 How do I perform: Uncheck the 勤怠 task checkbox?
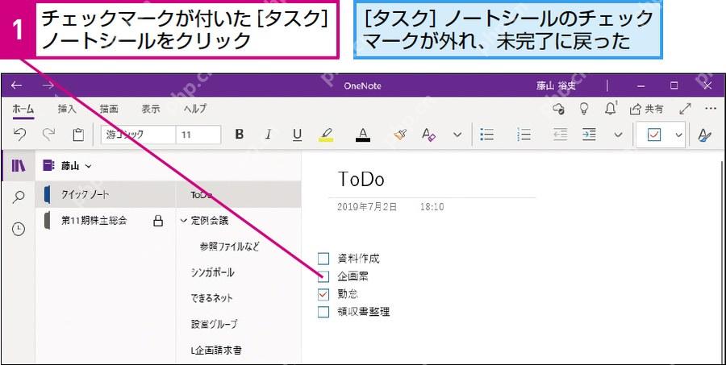pyautogui.click(x=323, y=294)
